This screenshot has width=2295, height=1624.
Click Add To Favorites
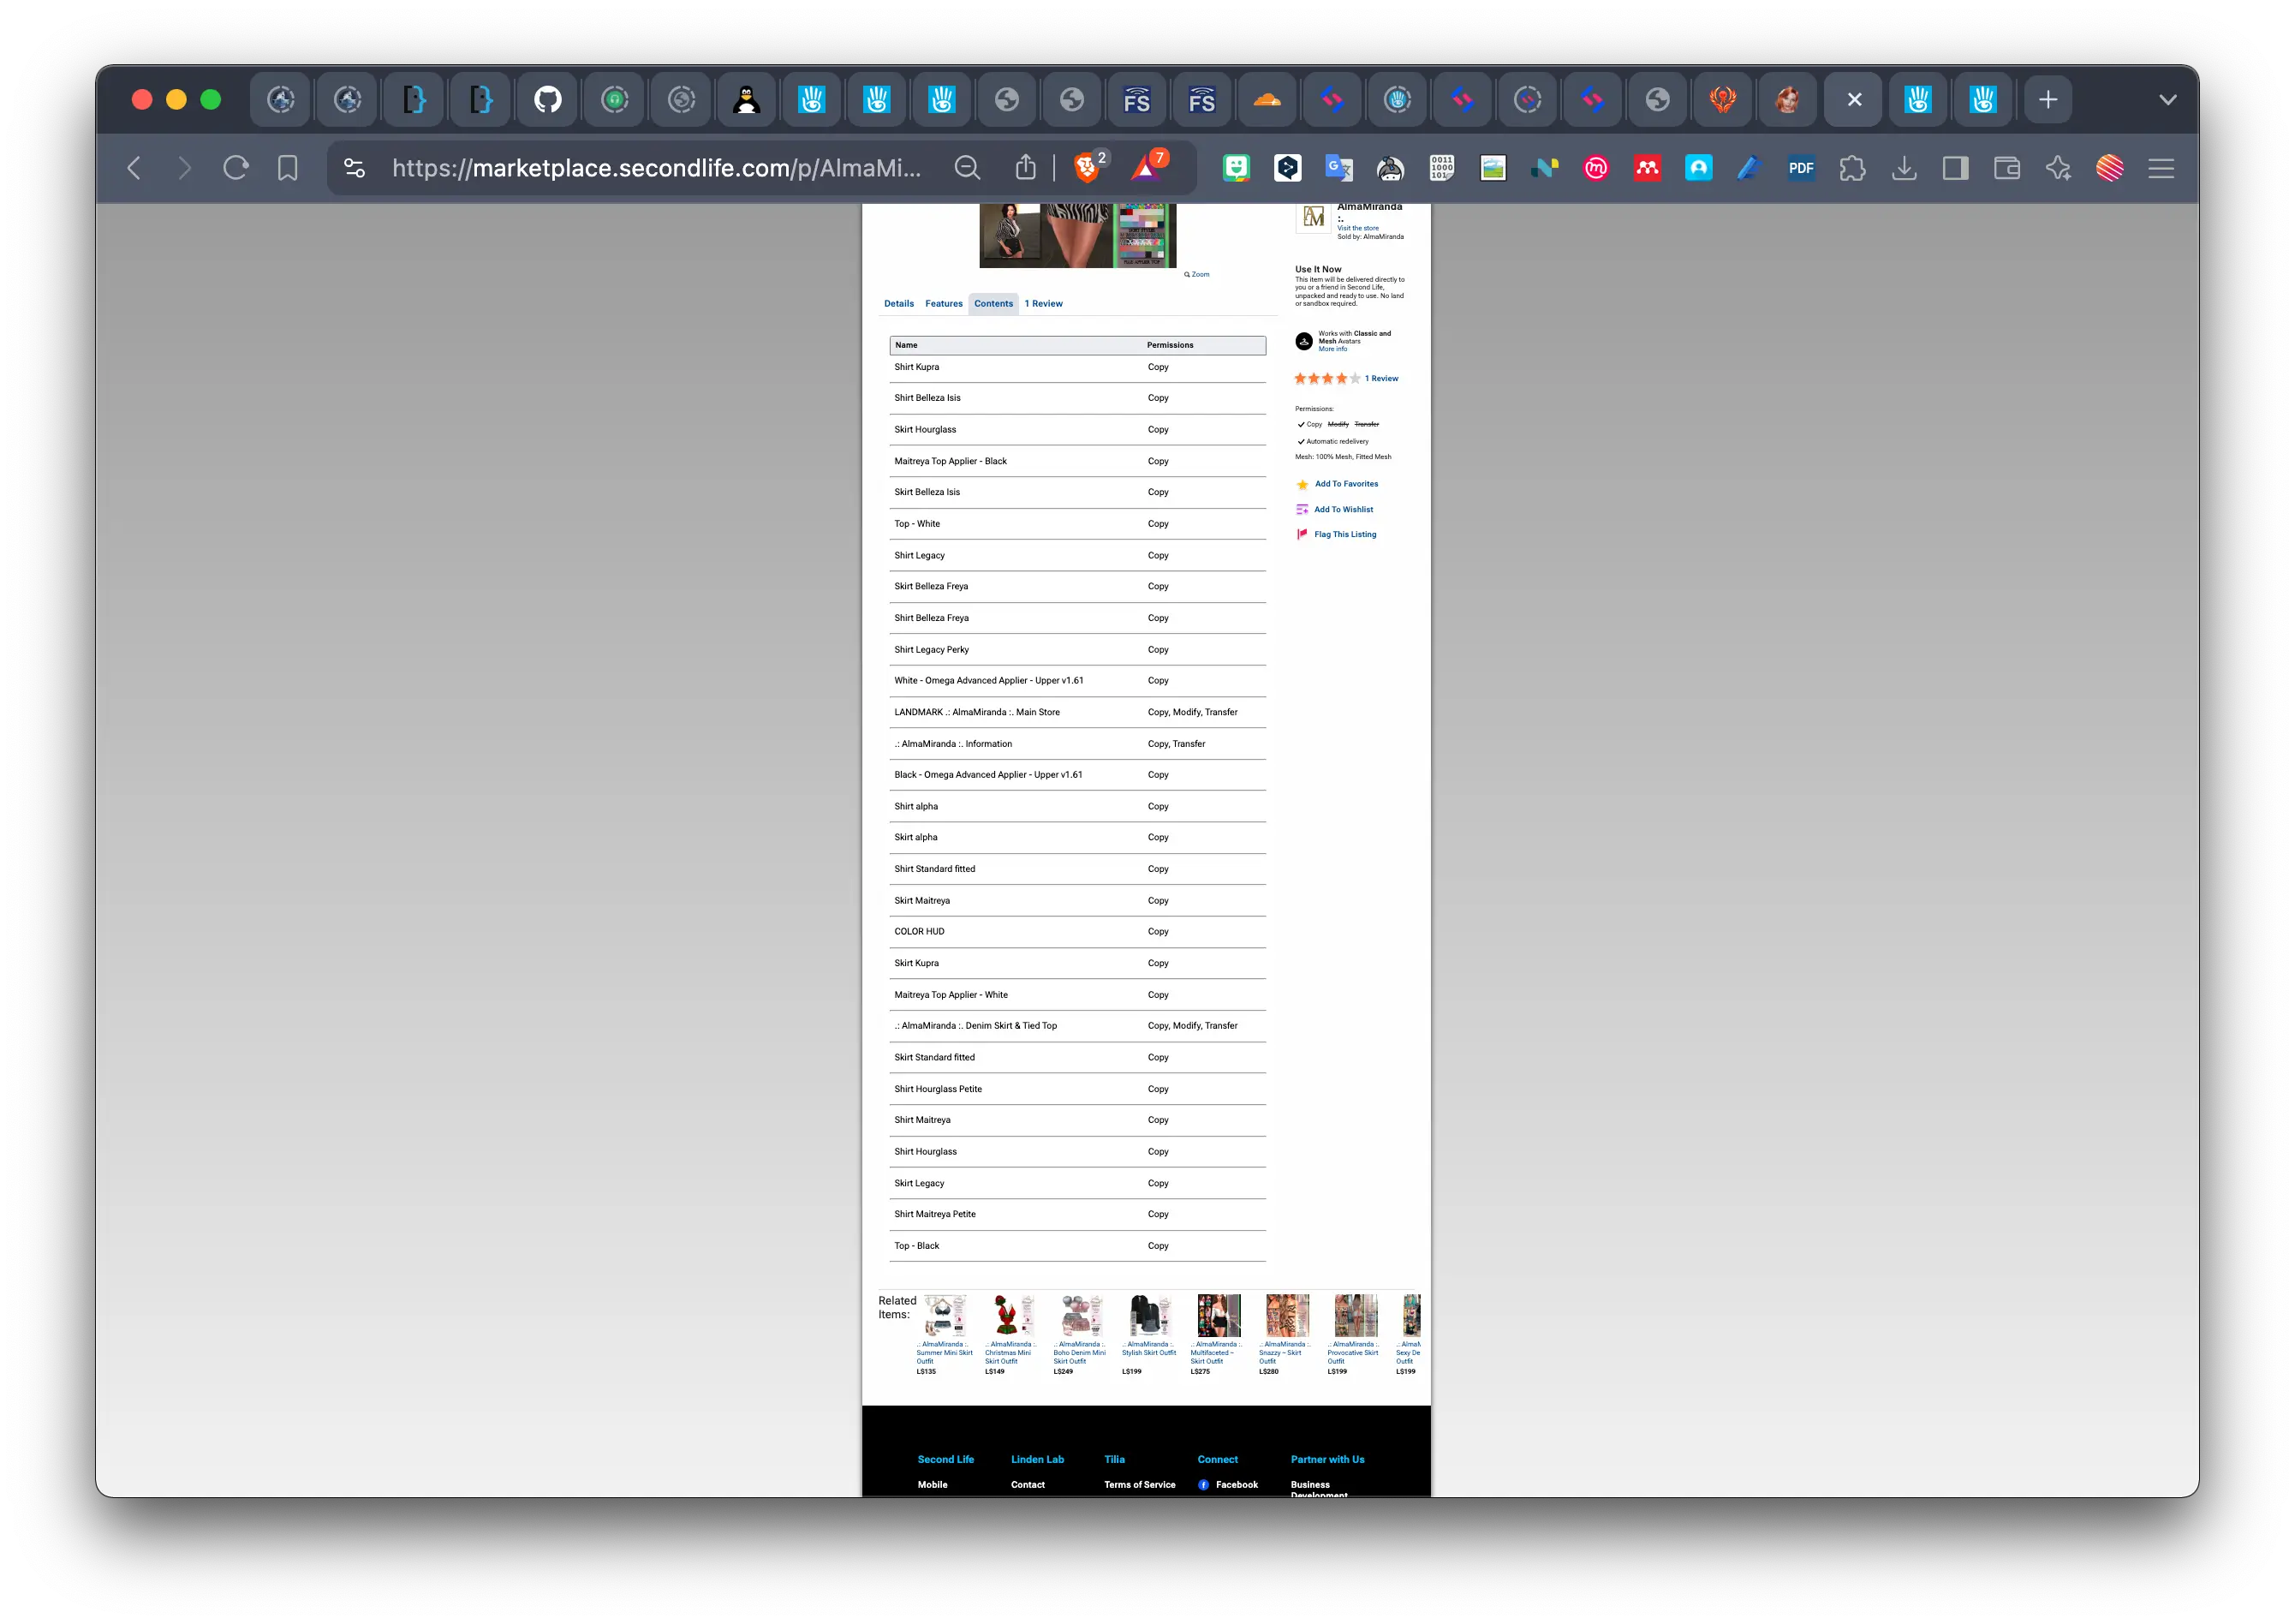1346,484
